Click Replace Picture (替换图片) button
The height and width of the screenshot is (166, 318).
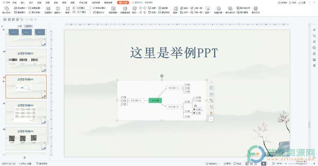20,12
